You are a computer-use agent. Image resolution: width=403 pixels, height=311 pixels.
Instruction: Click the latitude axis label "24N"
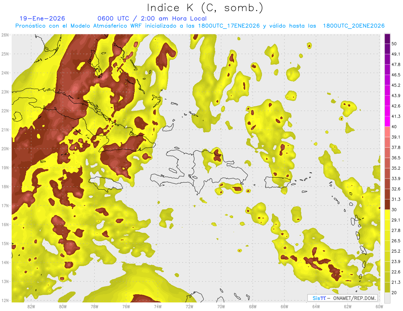click(x=5, y=73)
